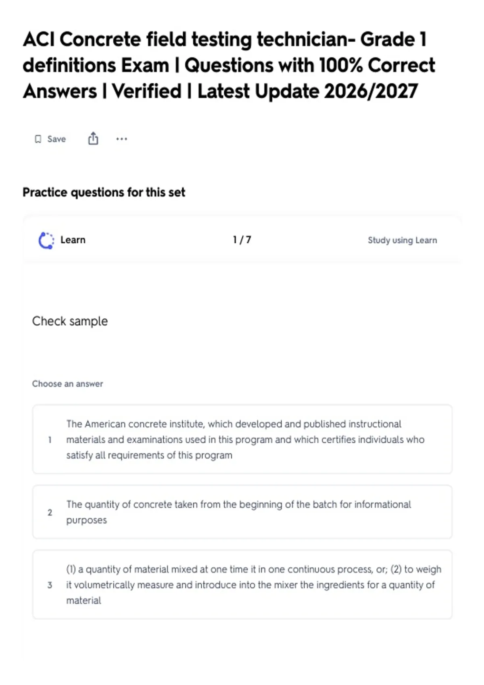
Task: Click the Learn label
Action: click(x=73, y=240)
